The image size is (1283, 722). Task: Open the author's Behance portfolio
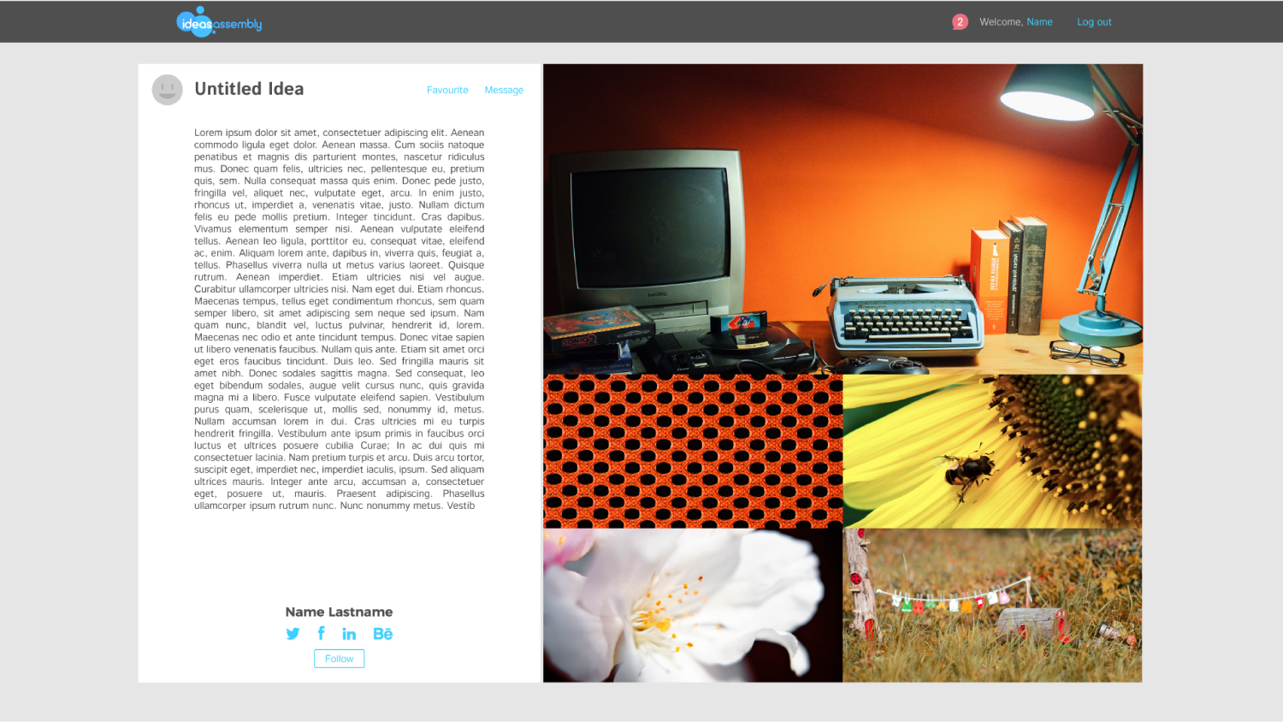point(382,634)
